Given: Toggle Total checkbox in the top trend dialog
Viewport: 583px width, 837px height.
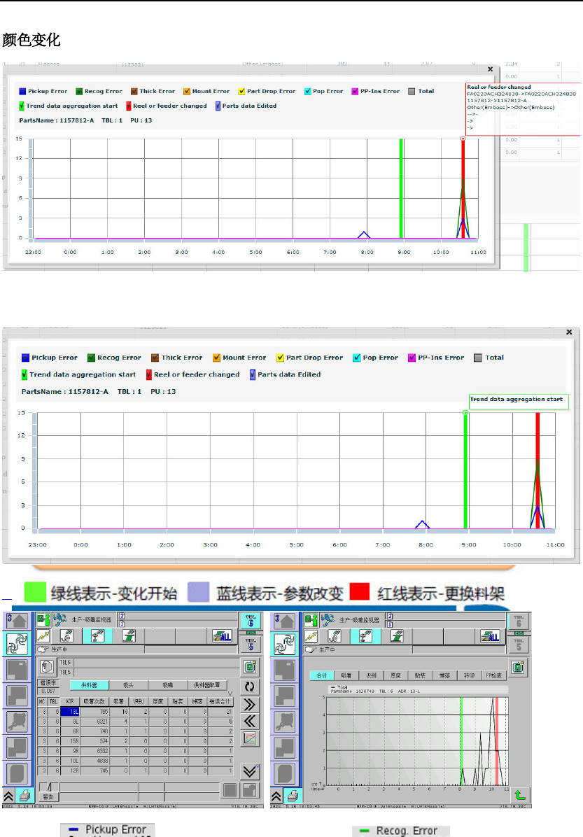Looking at the screenshot, I should tap(412, 91).
